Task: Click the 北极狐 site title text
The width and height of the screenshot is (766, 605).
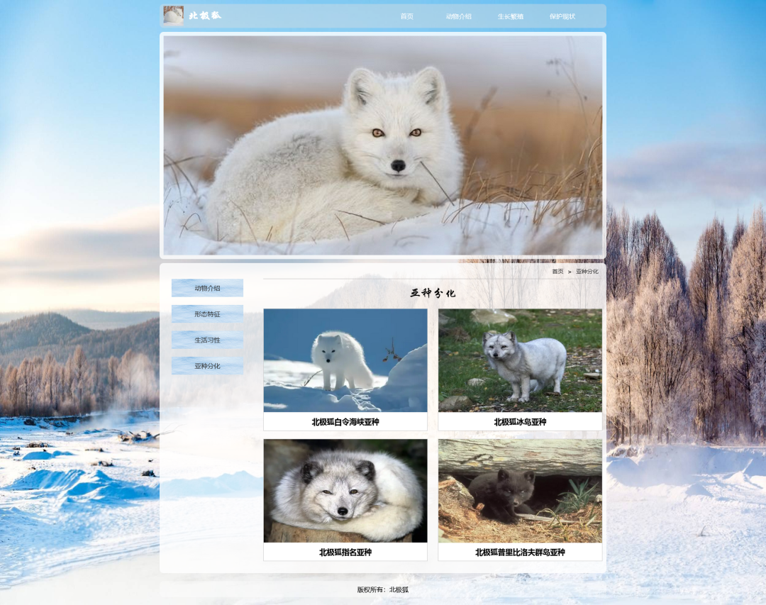Action: (205, 16)
